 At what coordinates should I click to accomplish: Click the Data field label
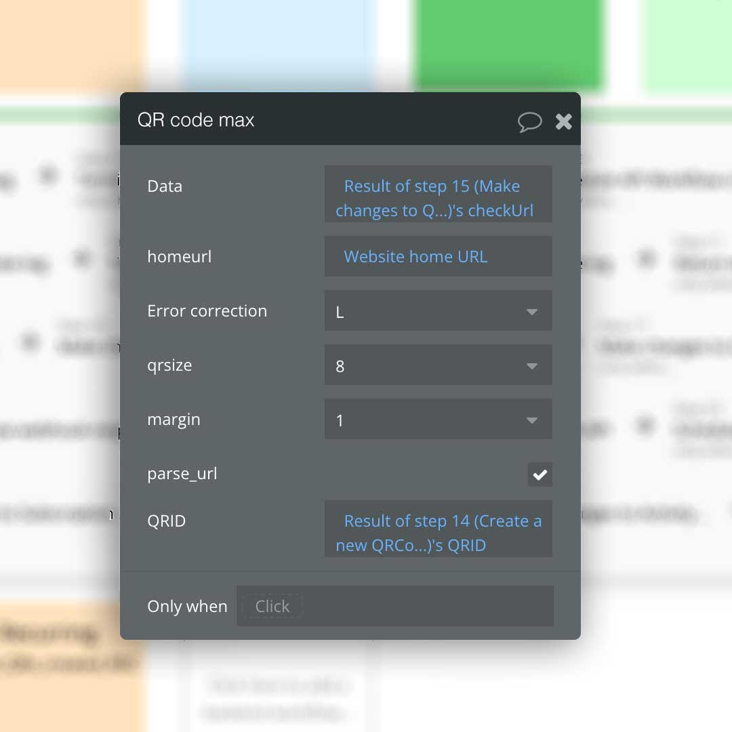(x=165, y=186)
